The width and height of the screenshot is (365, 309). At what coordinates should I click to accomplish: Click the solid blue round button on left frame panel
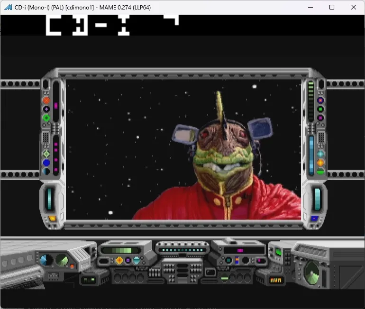46,163
